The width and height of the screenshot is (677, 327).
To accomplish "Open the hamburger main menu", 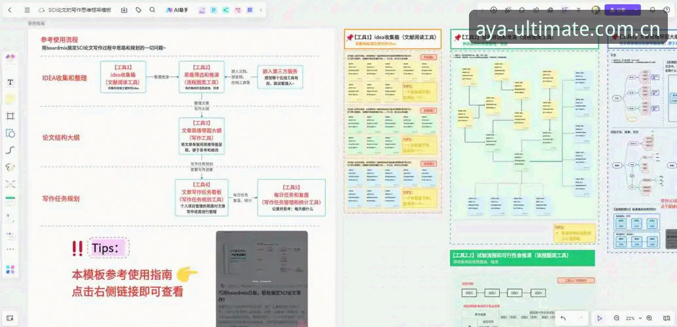I will tap(27, 10).
